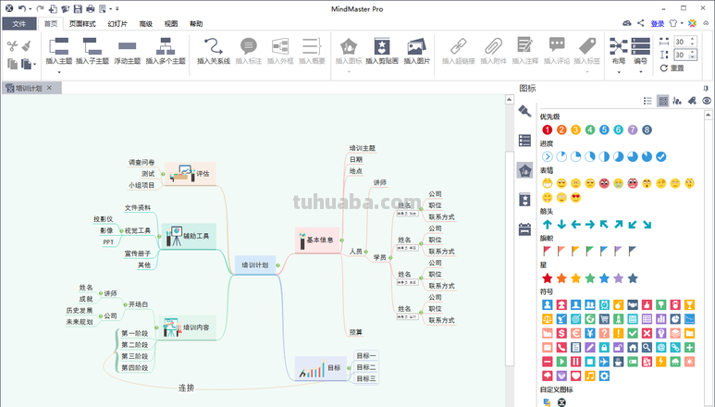Expand the 插入主题 dropdown arrow

(x=60, y=72)
